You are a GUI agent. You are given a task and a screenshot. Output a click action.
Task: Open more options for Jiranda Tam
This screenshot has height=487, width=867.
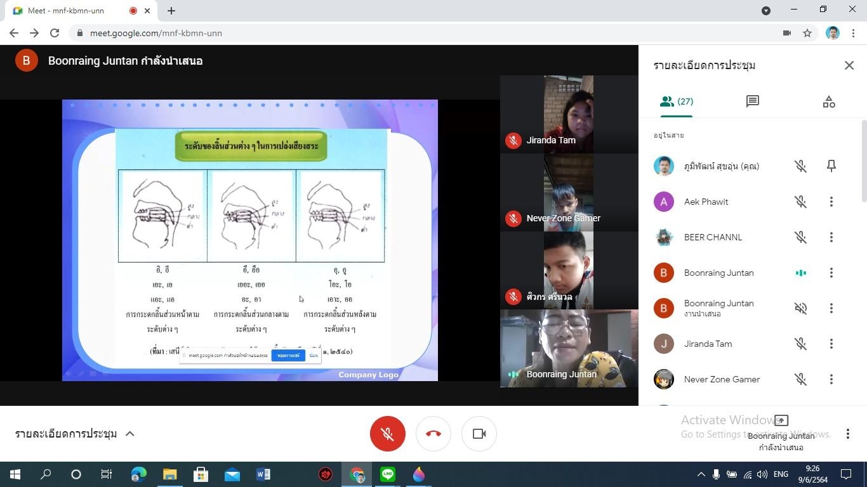pyautogui.click(x=831, y=344)
